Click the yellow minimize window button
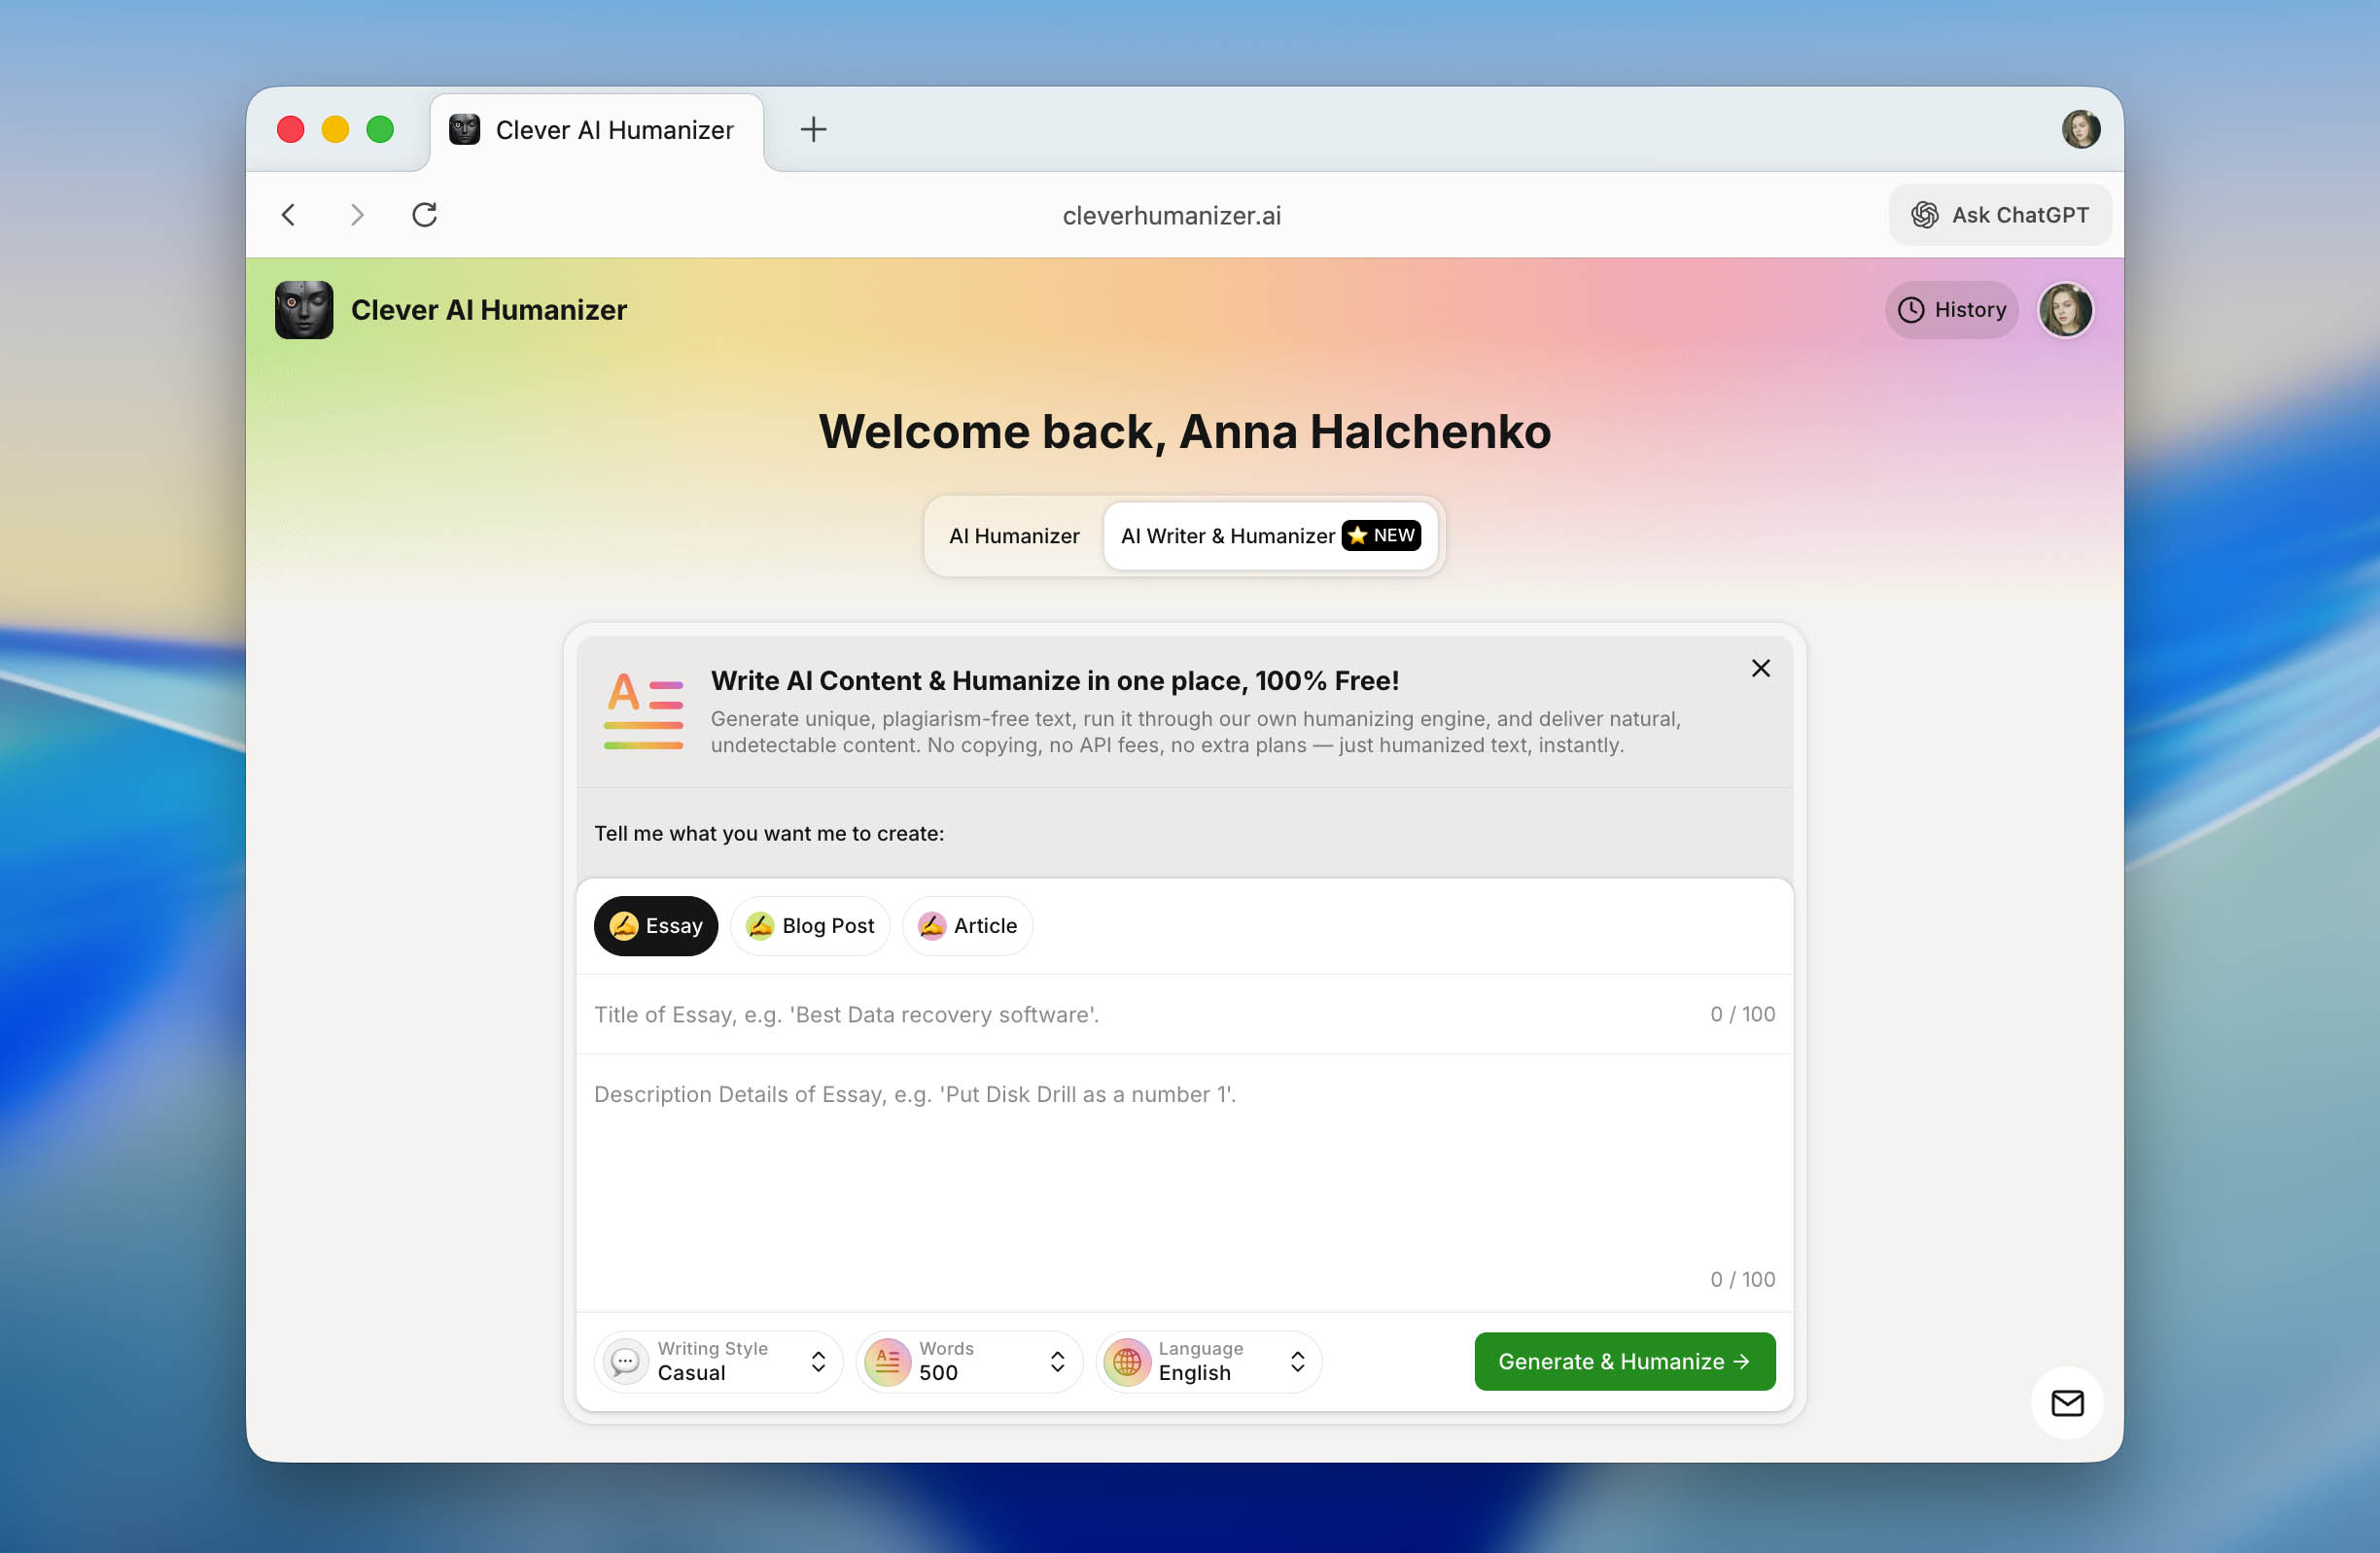The height and width of the screenshot is (1553, 2380). click(335, 129)
